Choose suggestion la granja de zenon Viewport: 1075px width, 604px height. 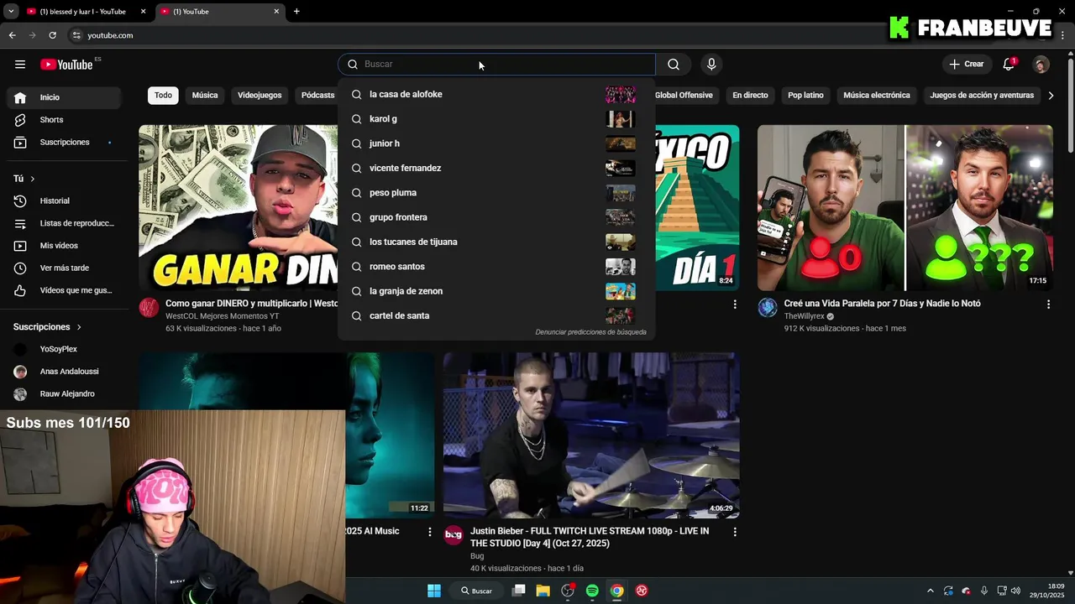point(496,291)
